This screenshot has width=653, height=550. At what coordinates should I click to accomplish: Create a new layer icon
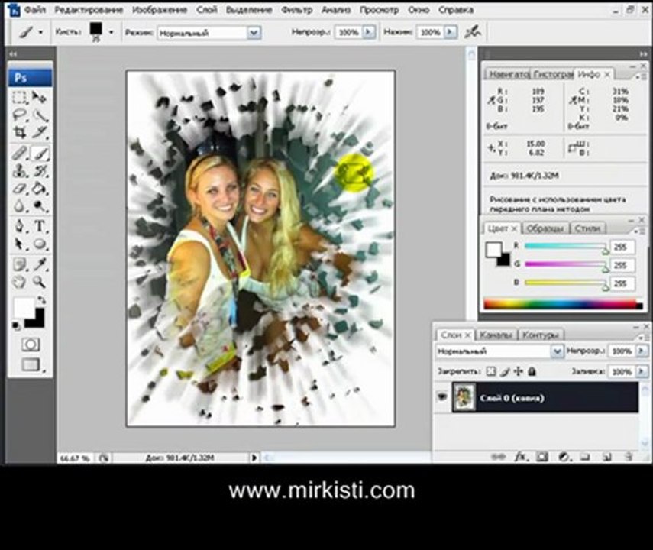(606, 457)
